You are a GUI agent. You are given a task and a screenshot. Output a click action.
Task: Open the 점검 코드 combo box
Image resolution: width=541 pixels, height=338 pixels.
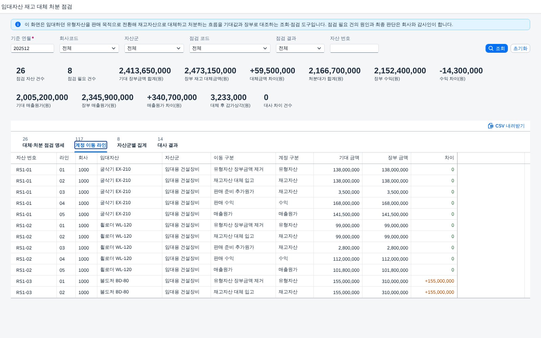230,48
